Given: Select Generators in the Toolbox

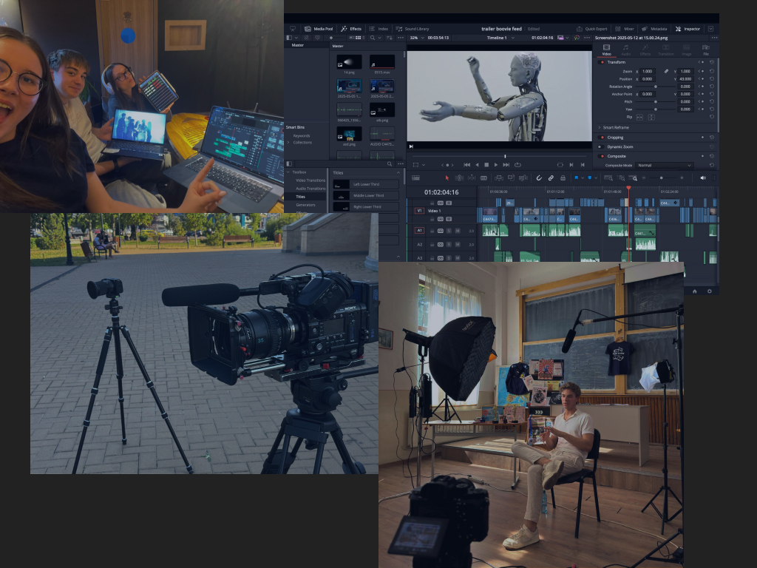Looking at the screenshot, I should (305, 205).
